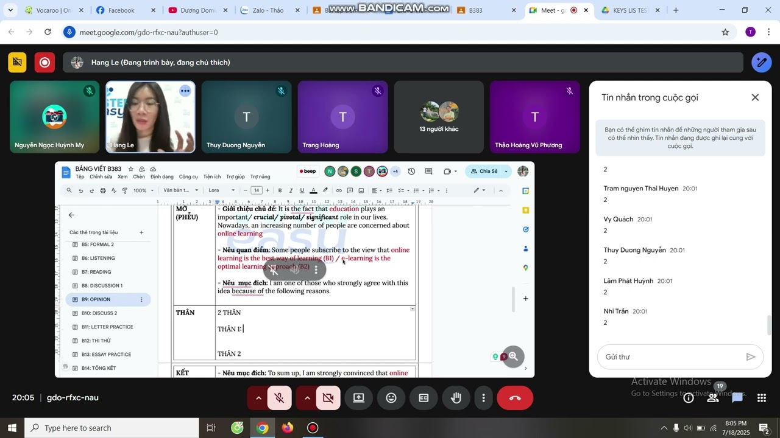The height and width of the screenshot is (438, 780).
Task: Click the font size 14 field
Action: coord(257,190)
